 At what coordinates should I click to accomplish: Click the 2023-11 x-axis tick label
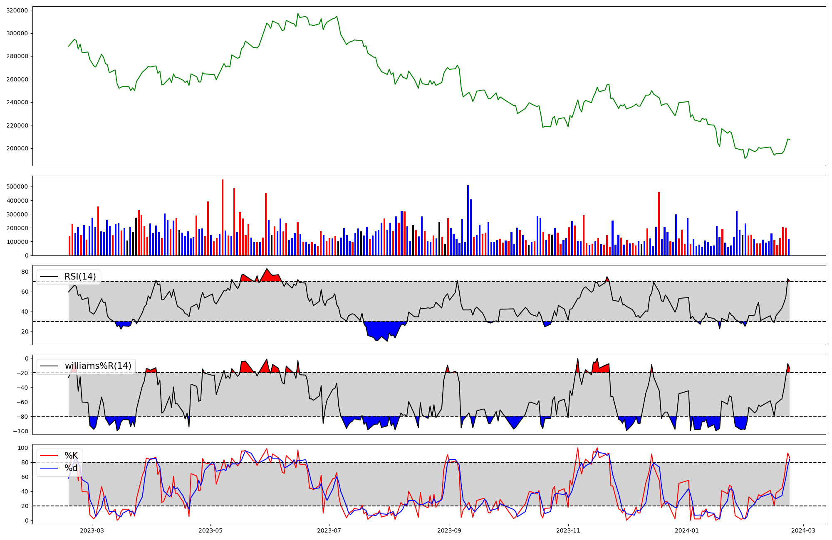click(x=568, y=530)
